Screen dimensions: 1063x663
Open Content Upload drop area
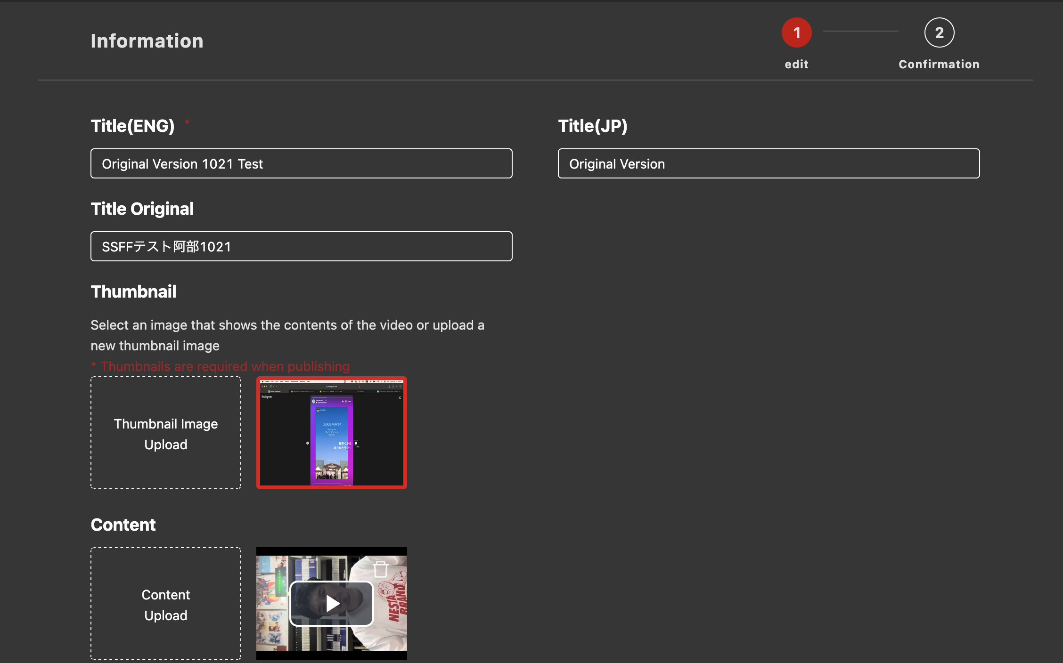coord(166,604)
